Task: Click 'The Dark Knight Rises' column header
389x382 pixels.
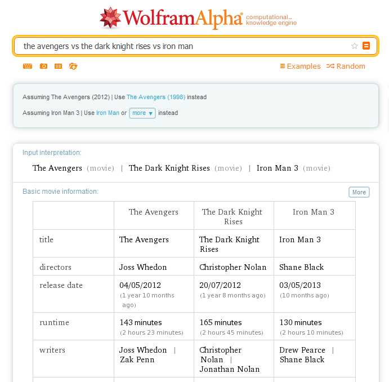Action: (232, 216)
